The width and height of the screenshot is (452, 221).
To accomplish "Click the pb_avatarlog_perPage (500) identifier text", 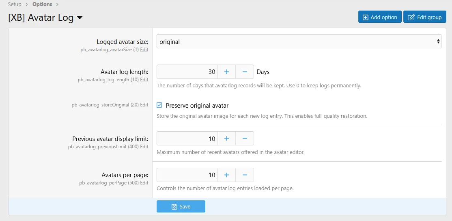I will tap(109, 183).
